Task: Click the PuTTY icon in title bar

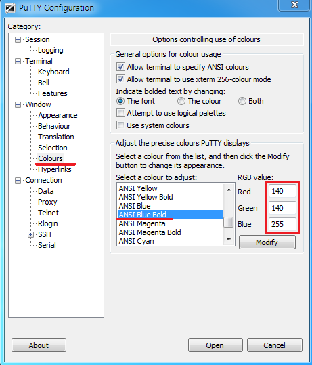Action: pyautogui.click(x=10, y=7)
